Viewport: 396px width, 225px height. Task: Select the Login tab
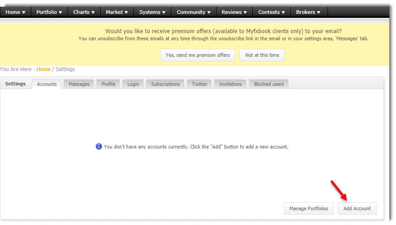tap(133, 84)
